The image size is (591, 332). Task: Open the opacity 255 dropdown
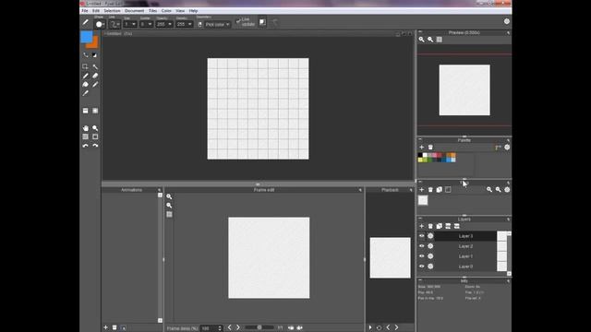pos(164,24)
